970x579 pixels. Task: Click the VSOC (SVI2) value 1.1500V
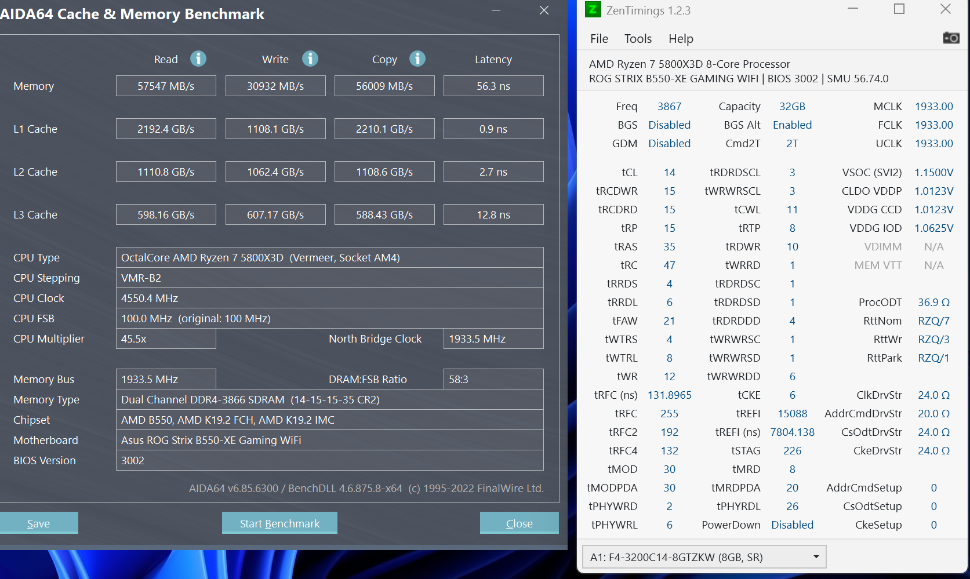933,172
